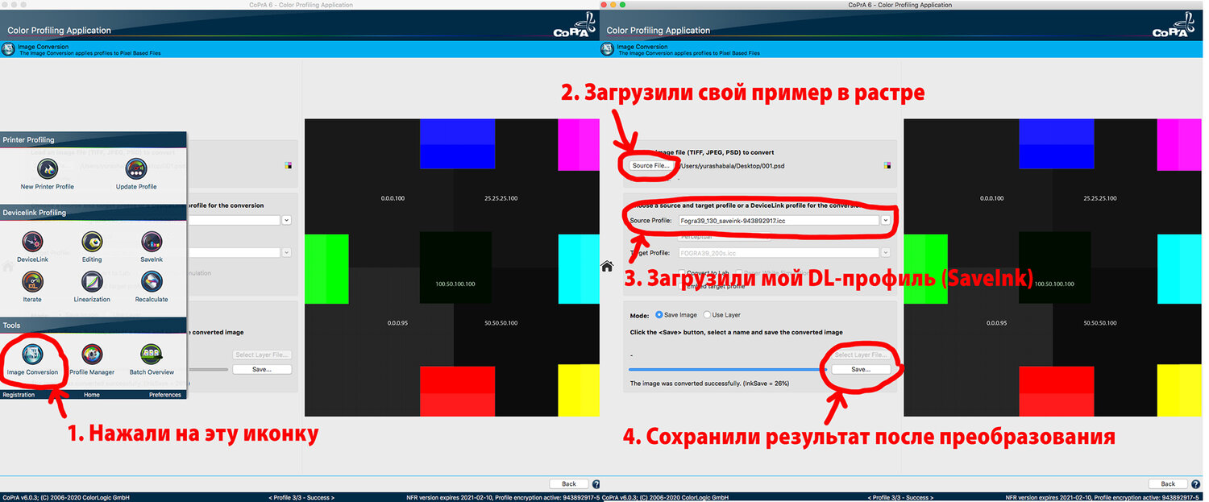Click the file path /Users/yurashabala/Desktop/001.psd
Viewport: 1209px width, 502px height.
tap(731, 166)
